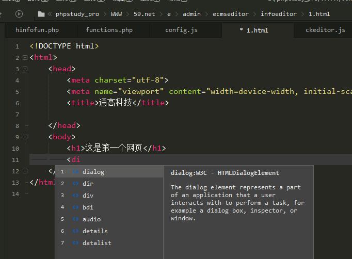Click the tag icon beside bdi suggestion
352x259 pixels.
click(x=75, y=207)
